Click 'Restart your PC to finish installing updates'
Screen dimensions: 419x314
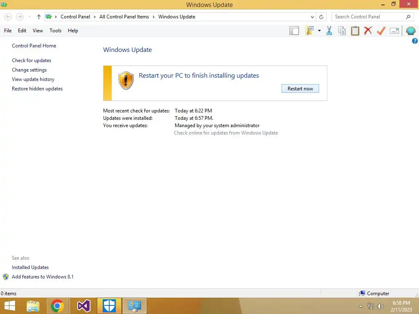[199, 76]
